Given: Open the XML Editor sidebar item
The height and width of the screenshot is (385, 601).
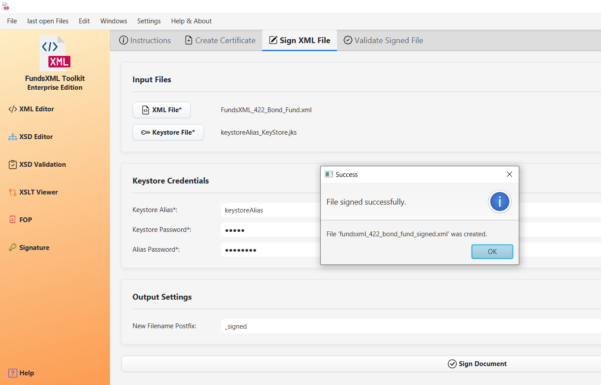Looking at the screenshot, I should click(x=31, y=109).
